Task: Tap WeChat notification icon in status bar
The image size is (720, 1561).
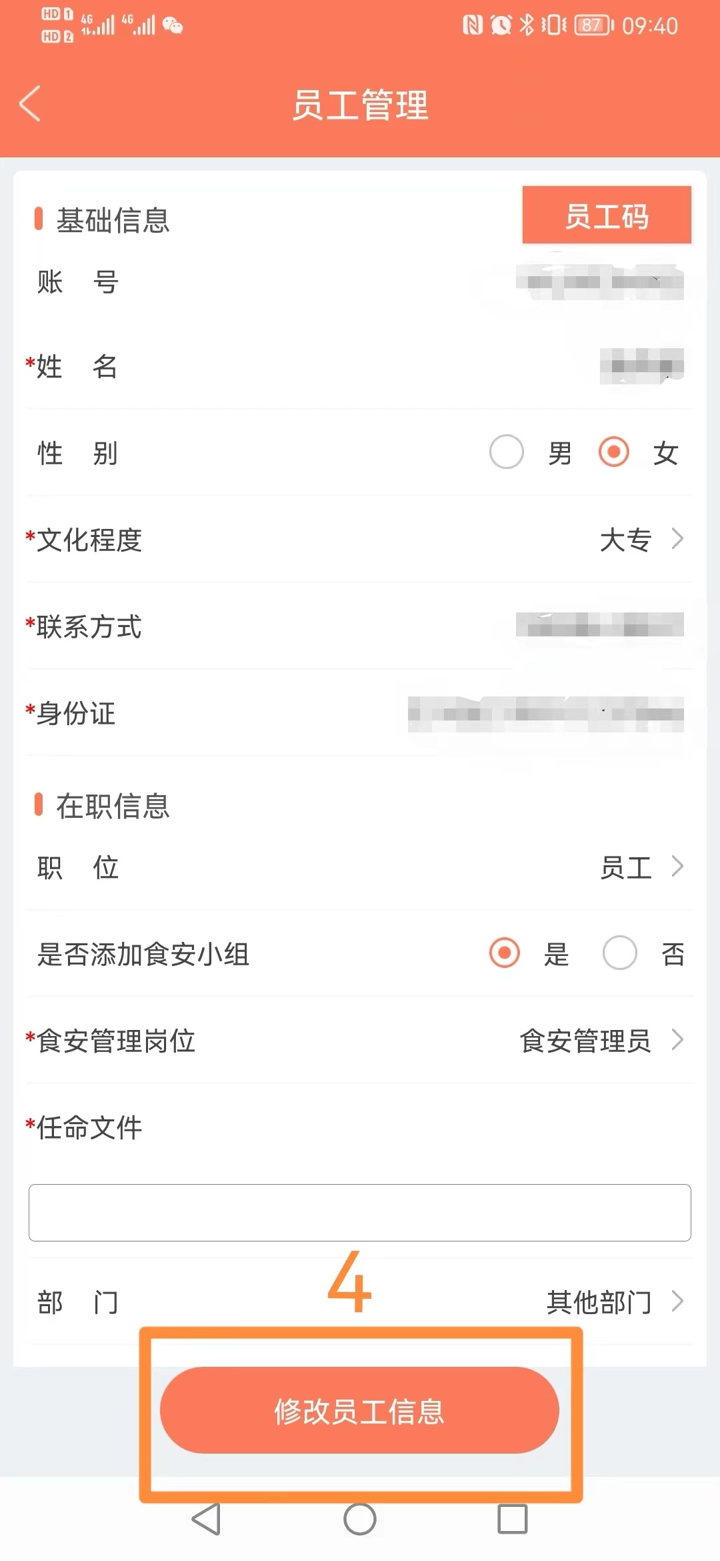Action: tap(172, 25)
